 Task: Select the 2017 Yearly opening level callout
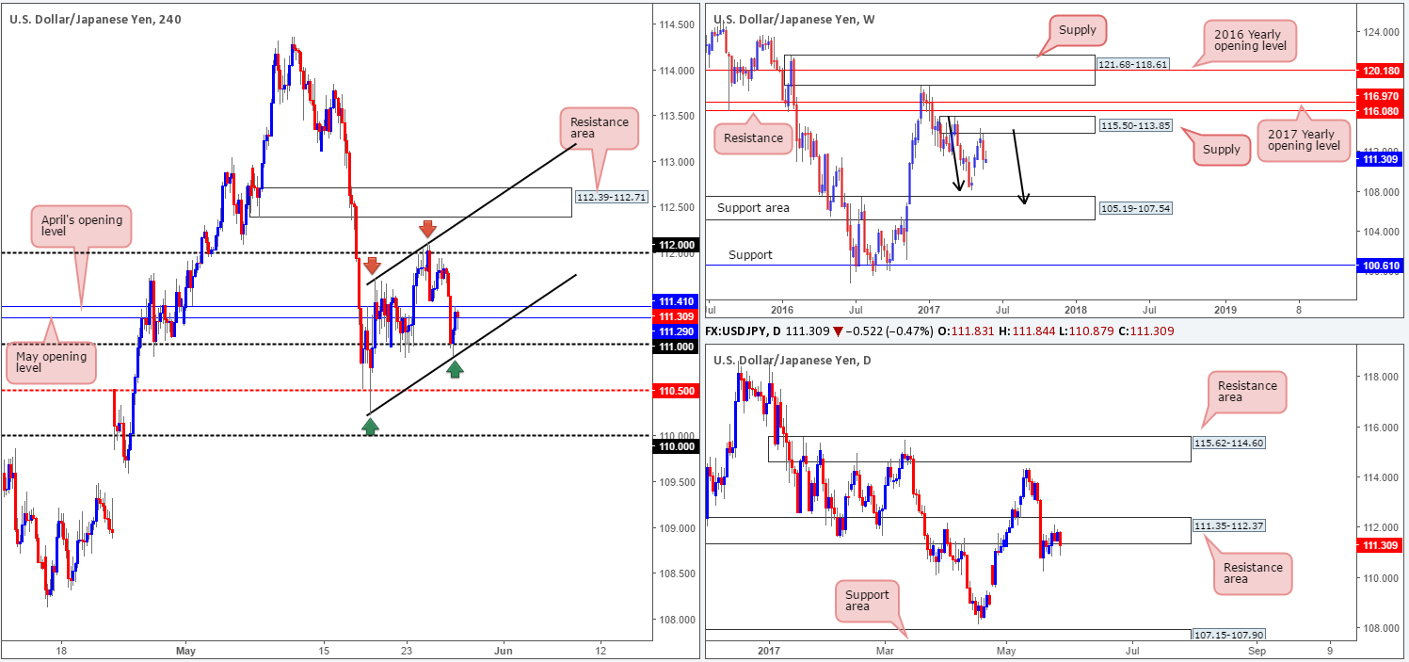pos(1304,139)
